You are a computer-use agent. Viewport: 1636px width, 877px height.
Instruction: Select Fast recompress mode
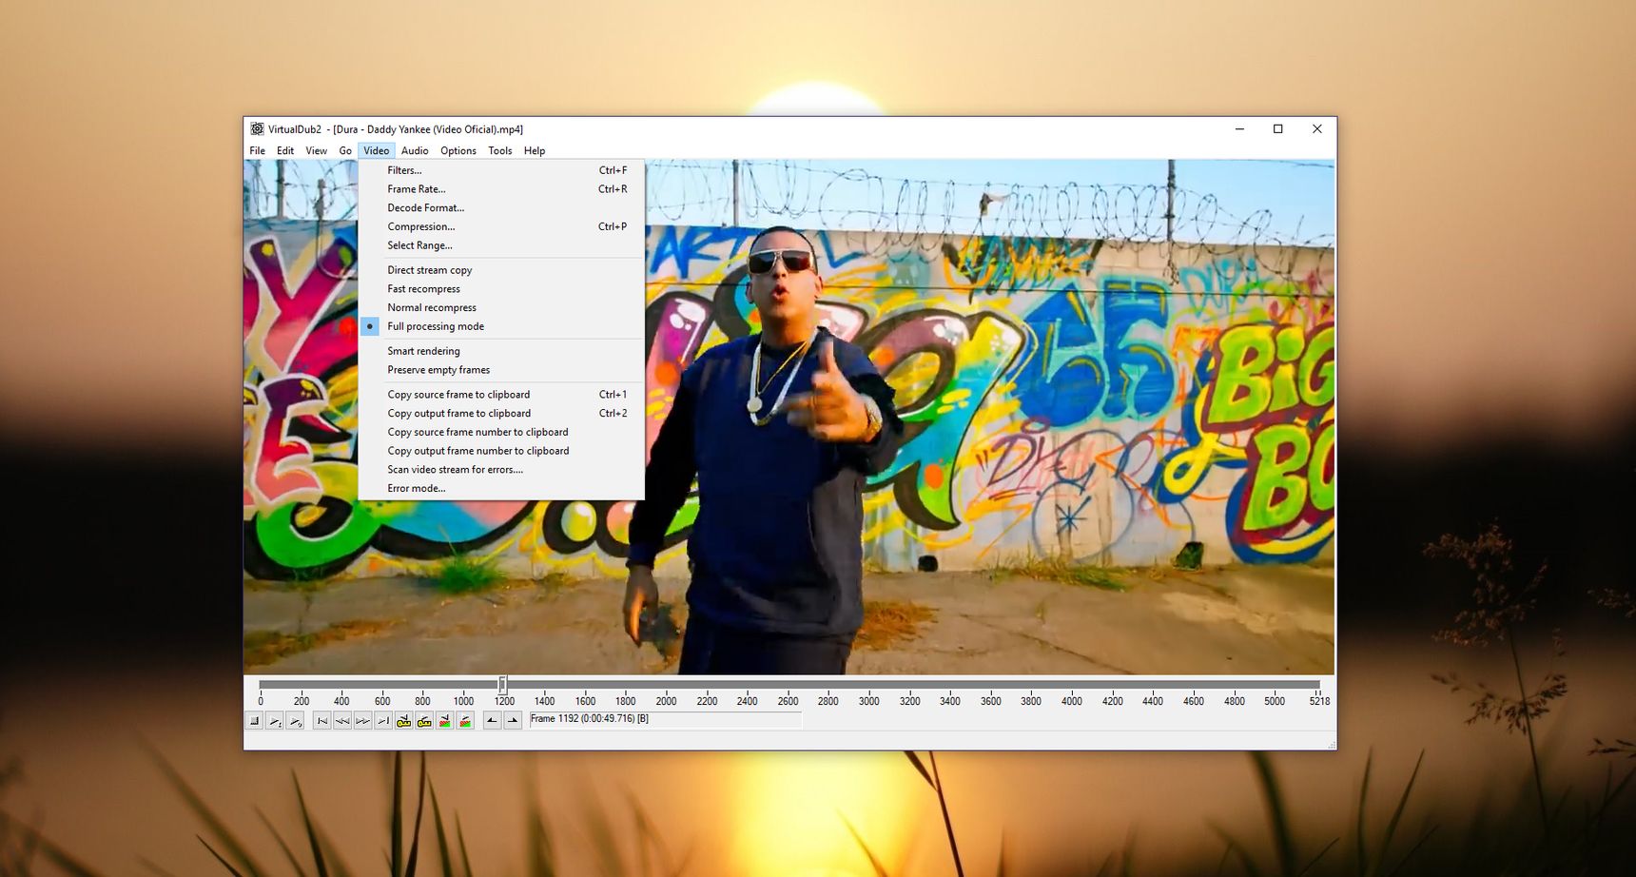click(501, 289)
